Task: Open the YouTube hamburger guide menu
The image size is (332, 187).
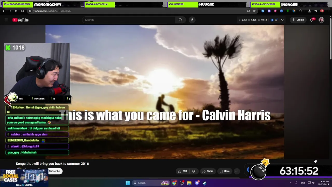Action: pyautogui.click(x=6, y=20)
